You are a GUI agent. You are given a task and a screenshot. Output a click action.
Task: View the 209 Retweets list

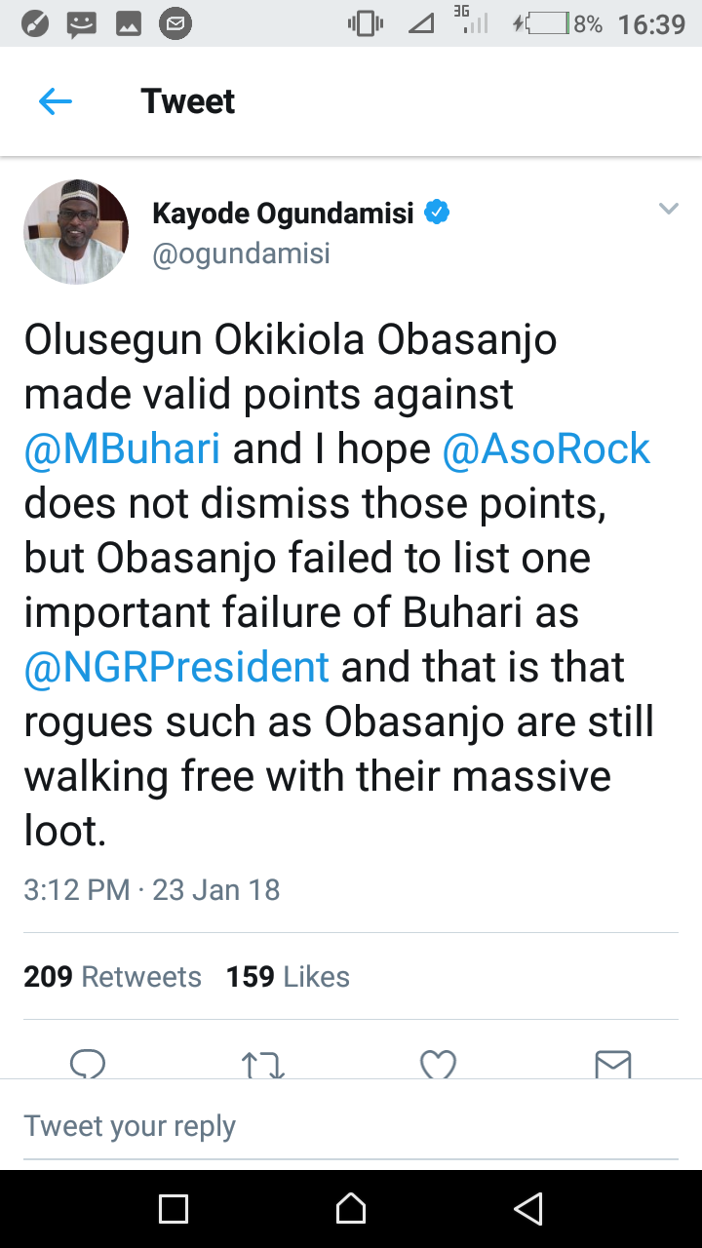click(x=112, y=976)
